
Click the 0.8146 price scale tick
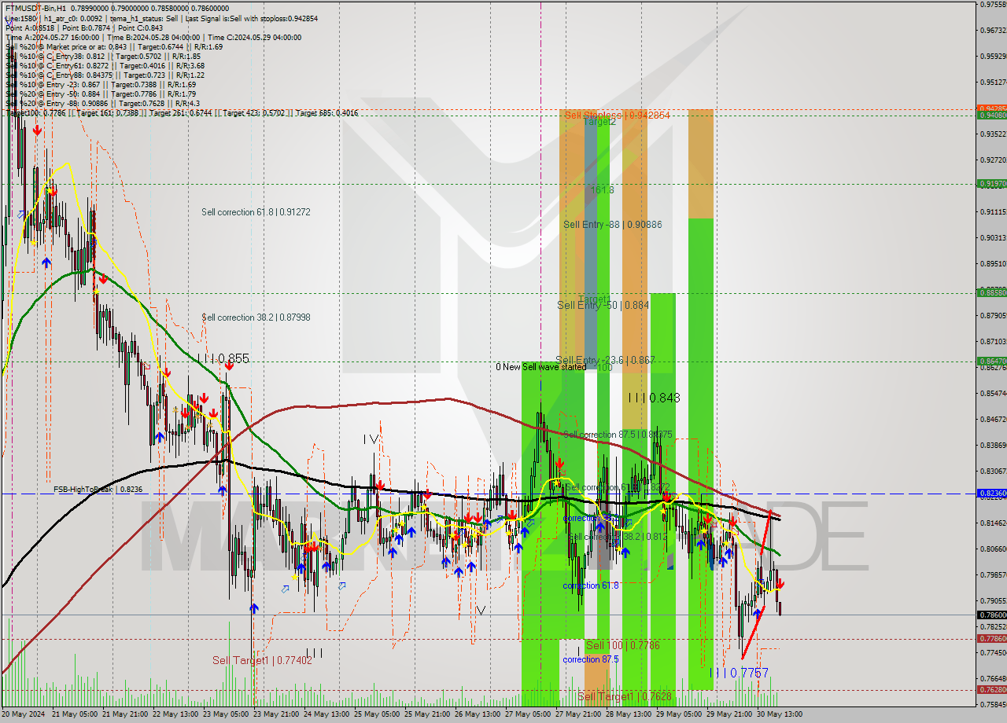point(992,523)
